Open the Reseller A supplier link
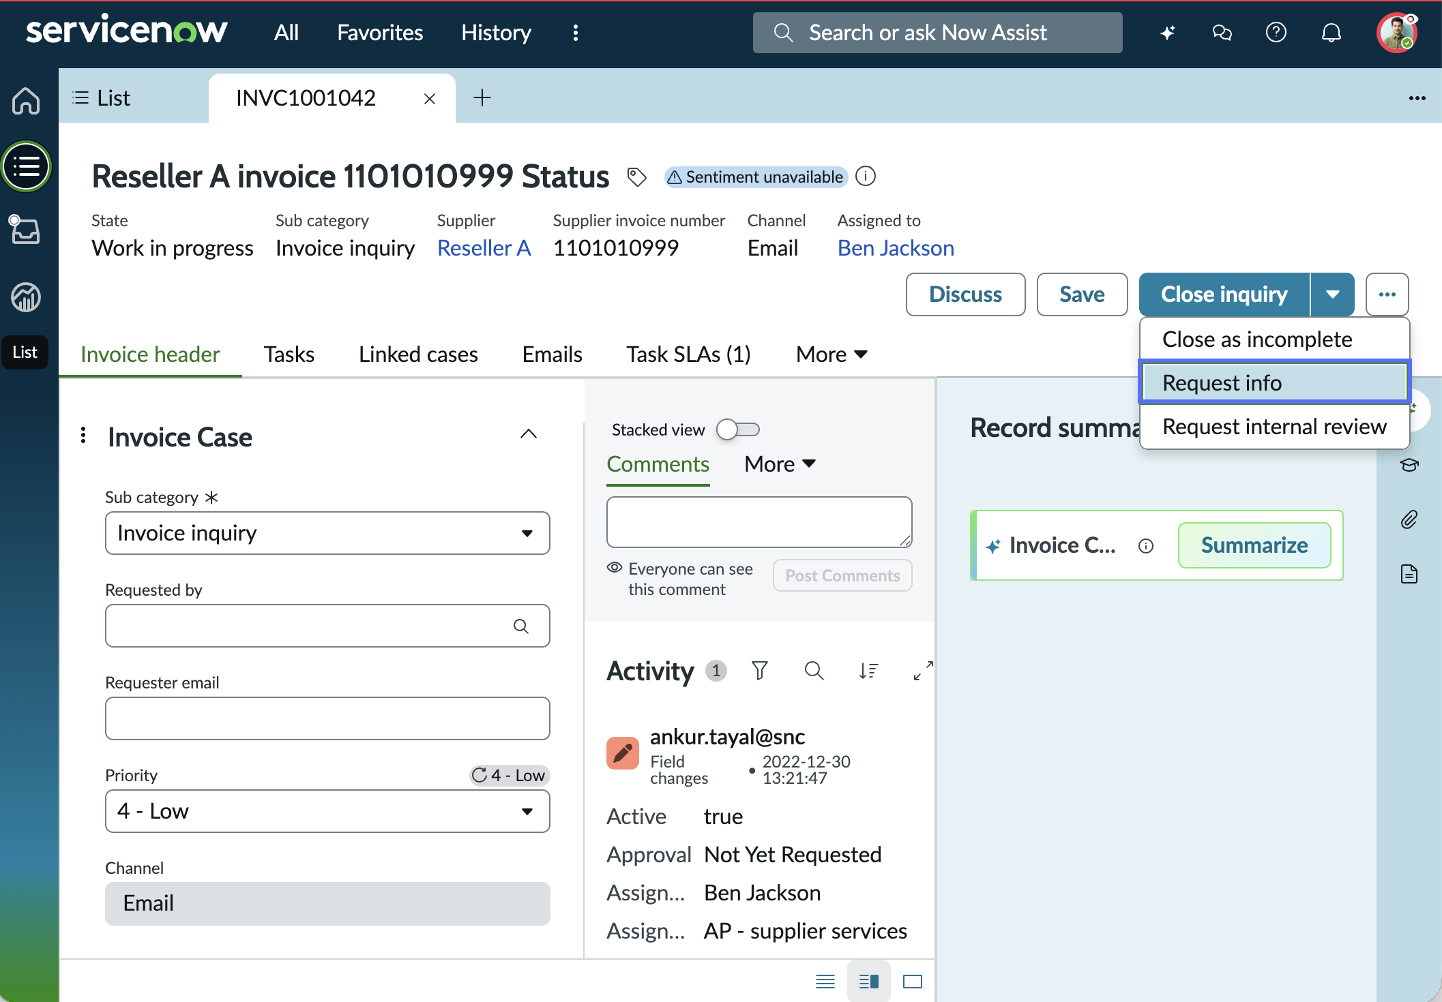 click(484, 248)
